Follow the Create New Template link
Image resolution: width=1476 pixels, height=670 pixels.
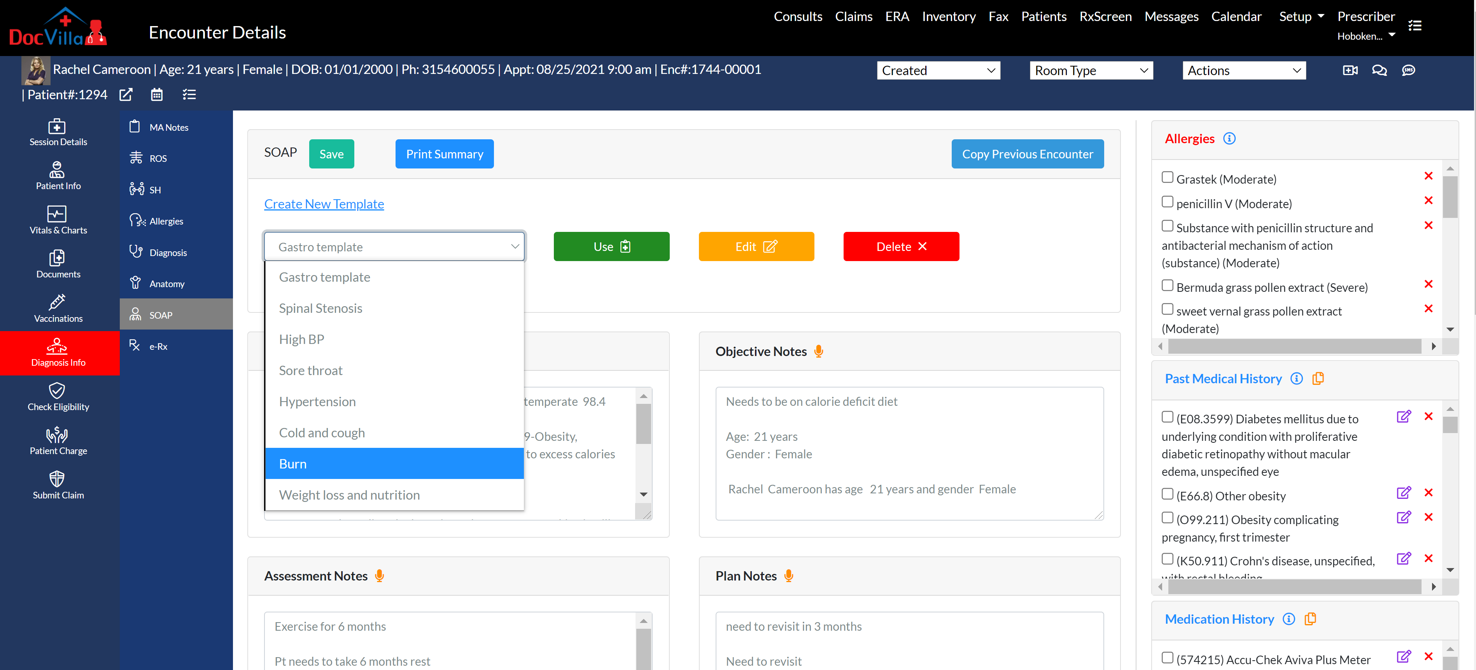(x=324, y=204)
